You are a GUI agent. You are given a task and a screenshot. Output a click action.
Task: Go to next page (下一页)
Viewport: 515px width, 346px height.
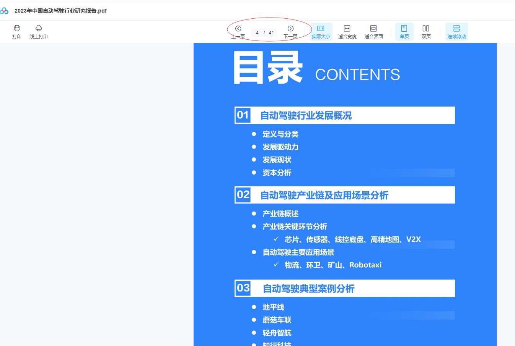(290, 29)
